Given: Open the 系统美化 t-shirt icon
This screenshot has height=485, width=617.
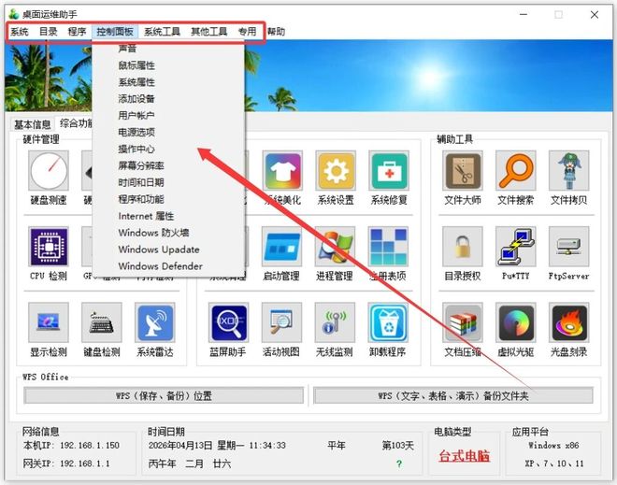Looking at the screenshot, I should pyautogui.click(x=283, y=171).
